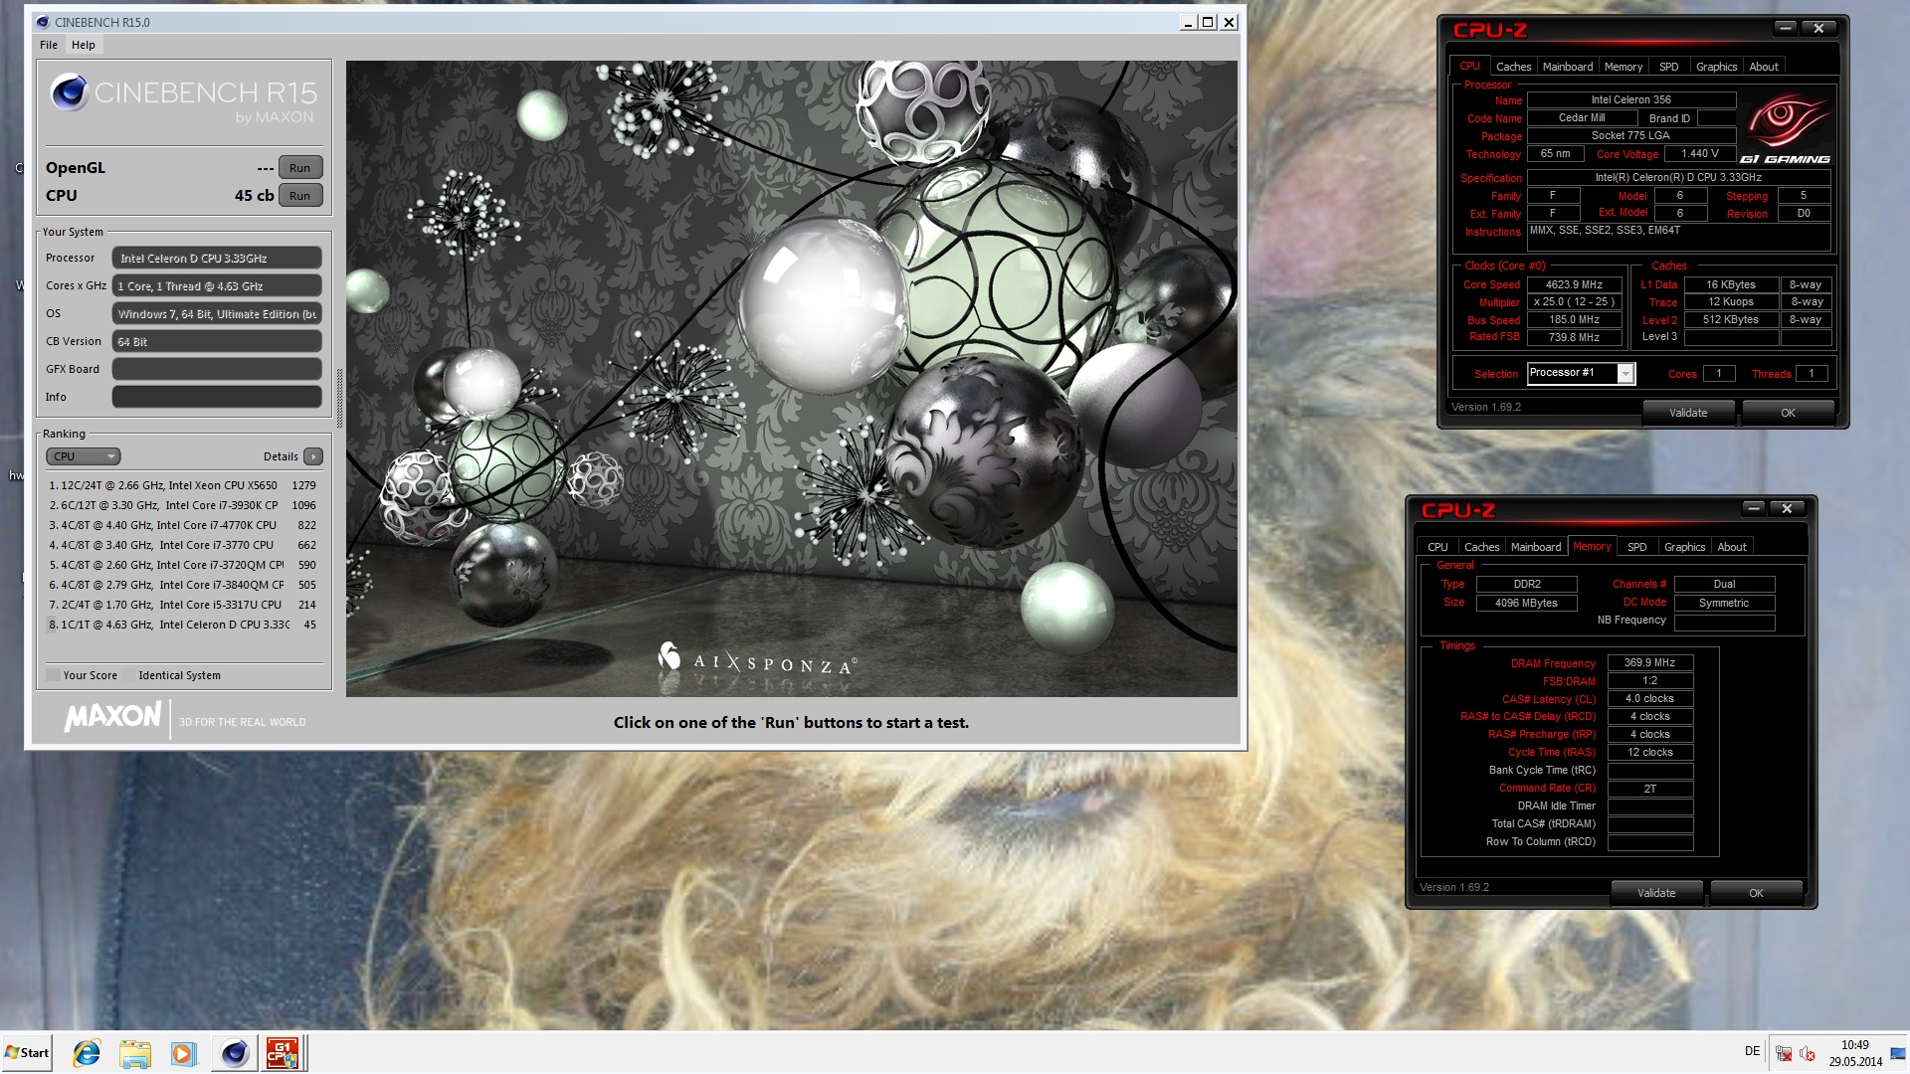Click the Cores x GHz field

217,285
